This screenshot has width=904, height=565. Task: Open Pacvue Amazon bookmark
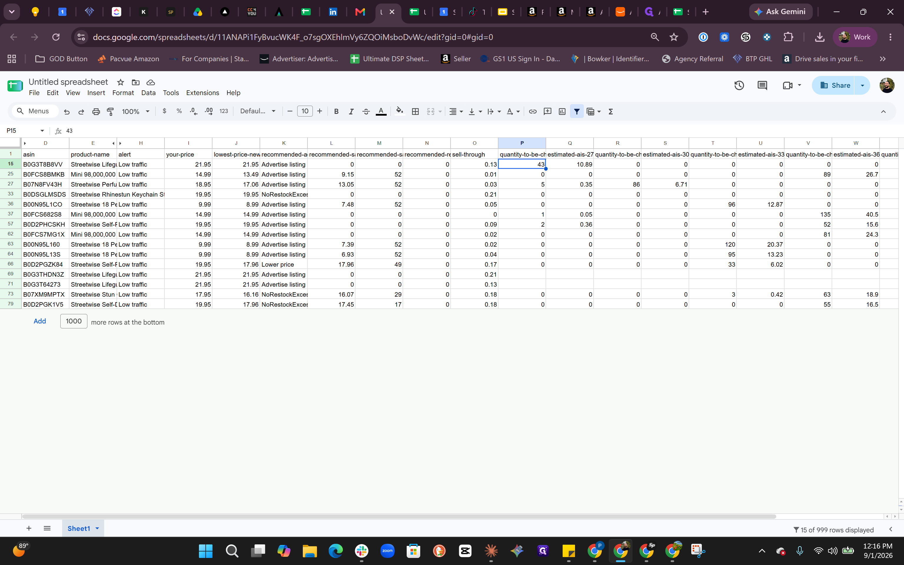tap(128, 59)
